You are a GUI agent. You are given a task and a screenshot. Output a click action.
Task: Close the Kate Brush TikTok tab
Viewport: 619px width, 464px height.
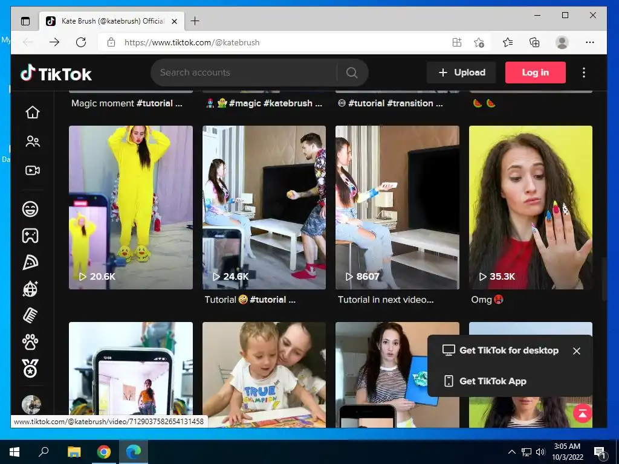pyautogui.click(x=174, y=21)
